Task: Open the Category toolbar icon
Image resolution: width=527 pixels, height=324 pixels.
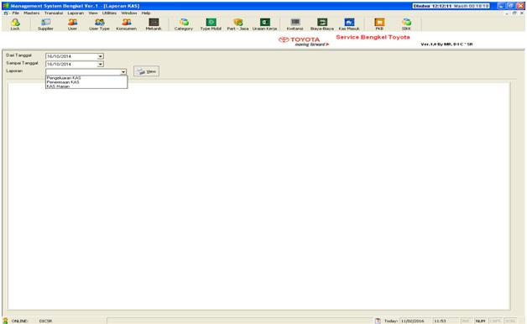Action: 184,24
